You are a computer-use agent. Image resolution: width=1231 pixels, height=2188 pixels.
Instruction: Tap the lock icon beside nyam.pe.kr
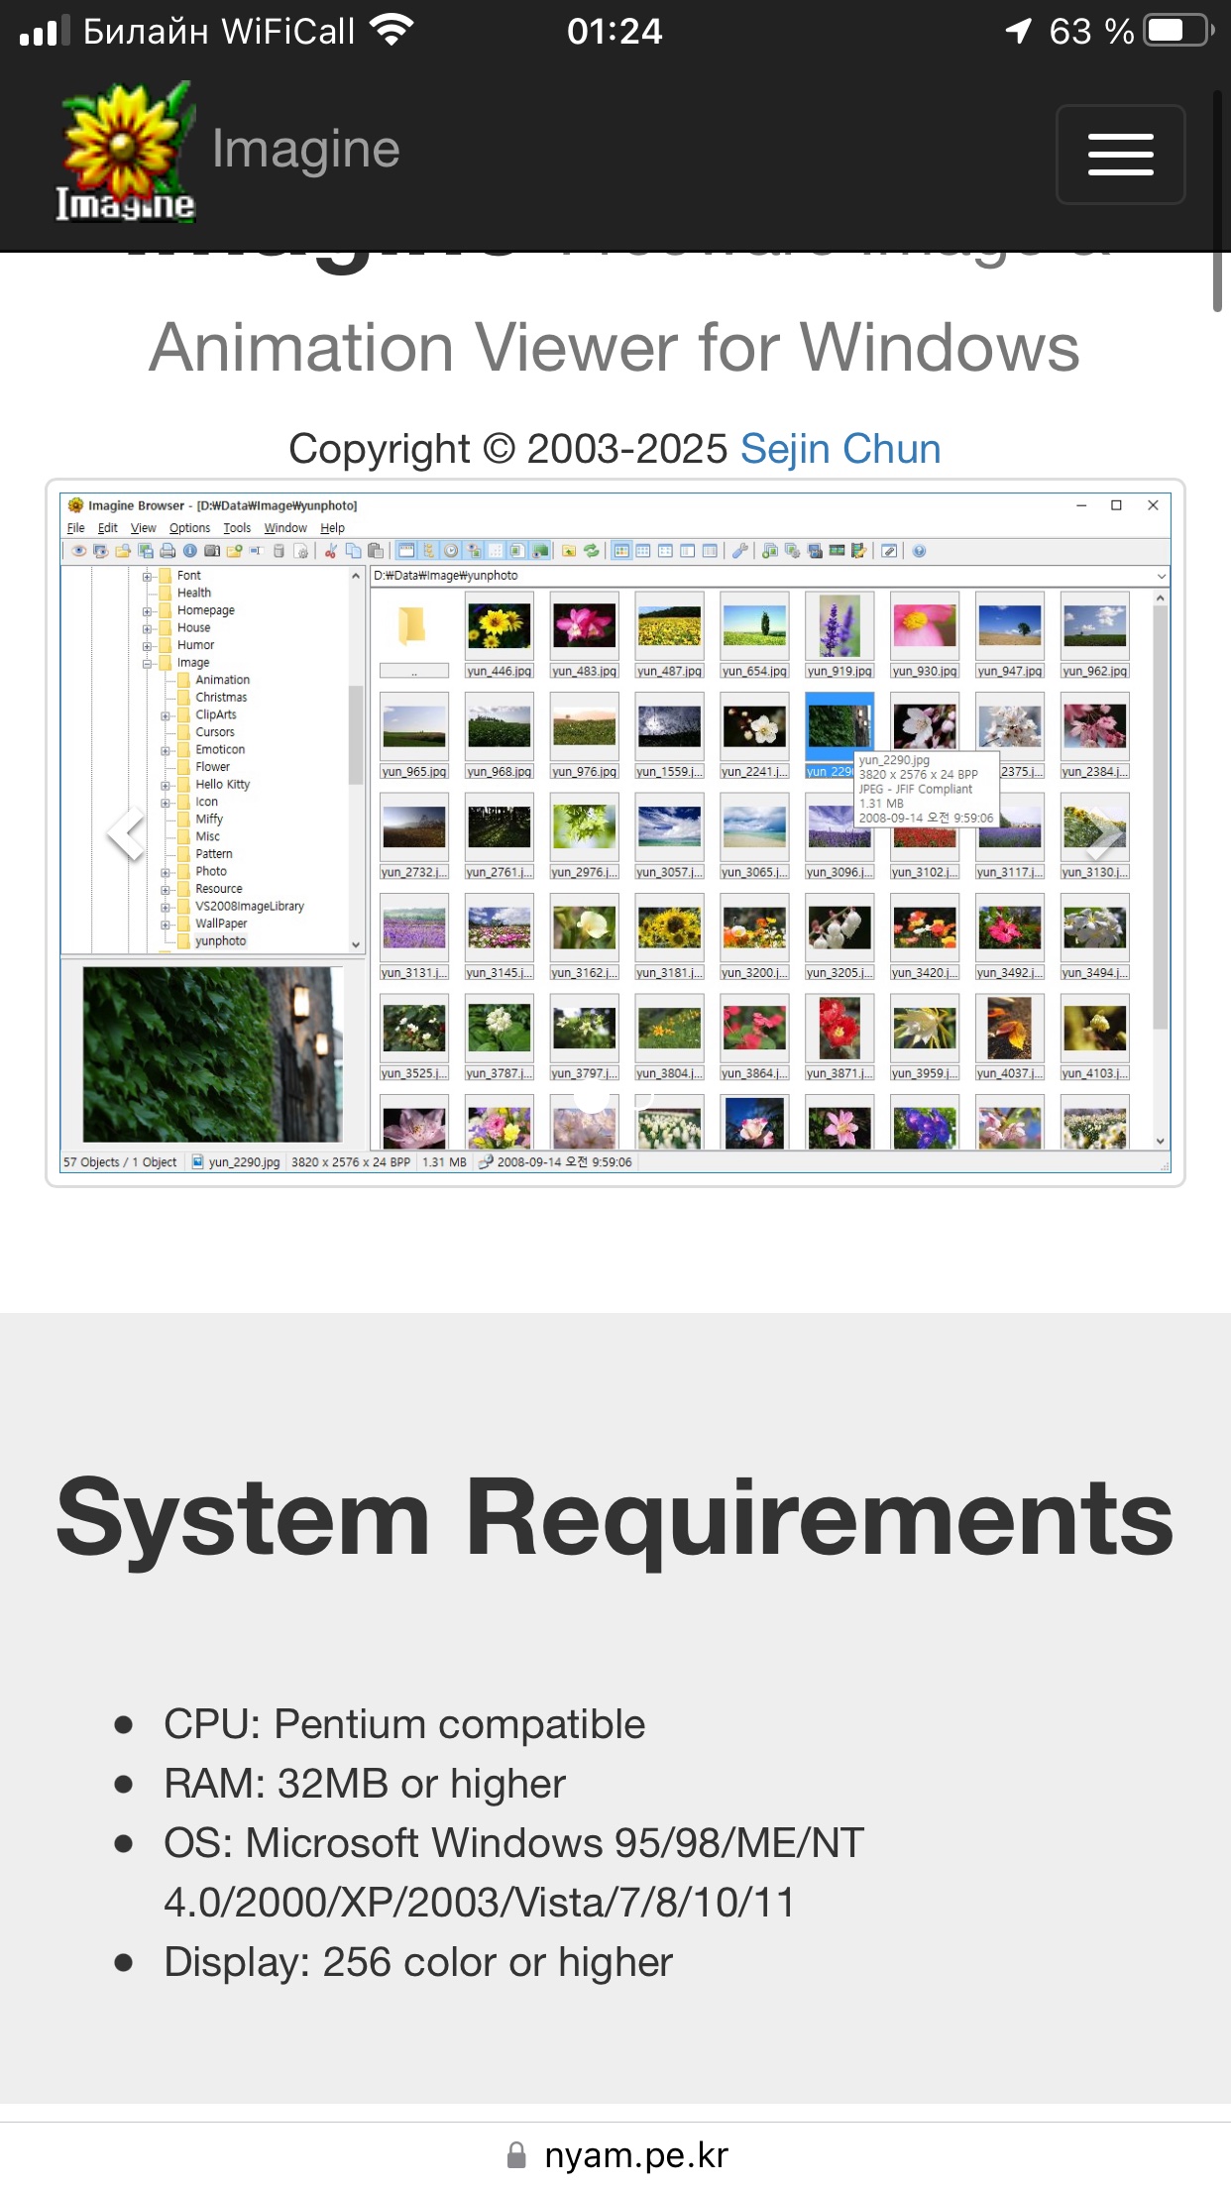point(516,2155)
